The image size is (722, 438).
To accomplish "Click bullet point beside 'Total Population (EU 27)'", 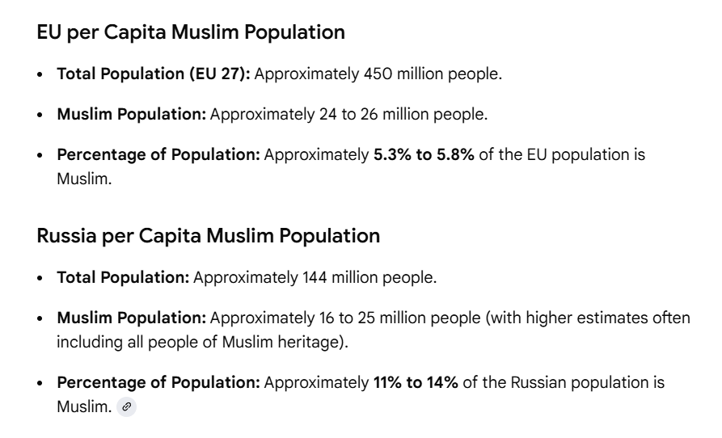I will 40,74.
